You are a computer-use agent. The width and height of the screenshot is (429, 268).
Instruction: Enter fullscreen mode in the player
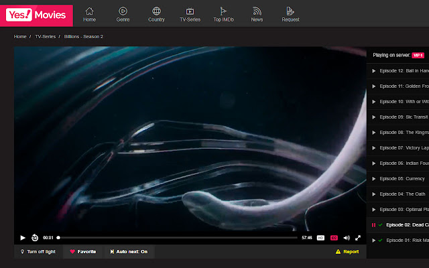click(358, 238)
